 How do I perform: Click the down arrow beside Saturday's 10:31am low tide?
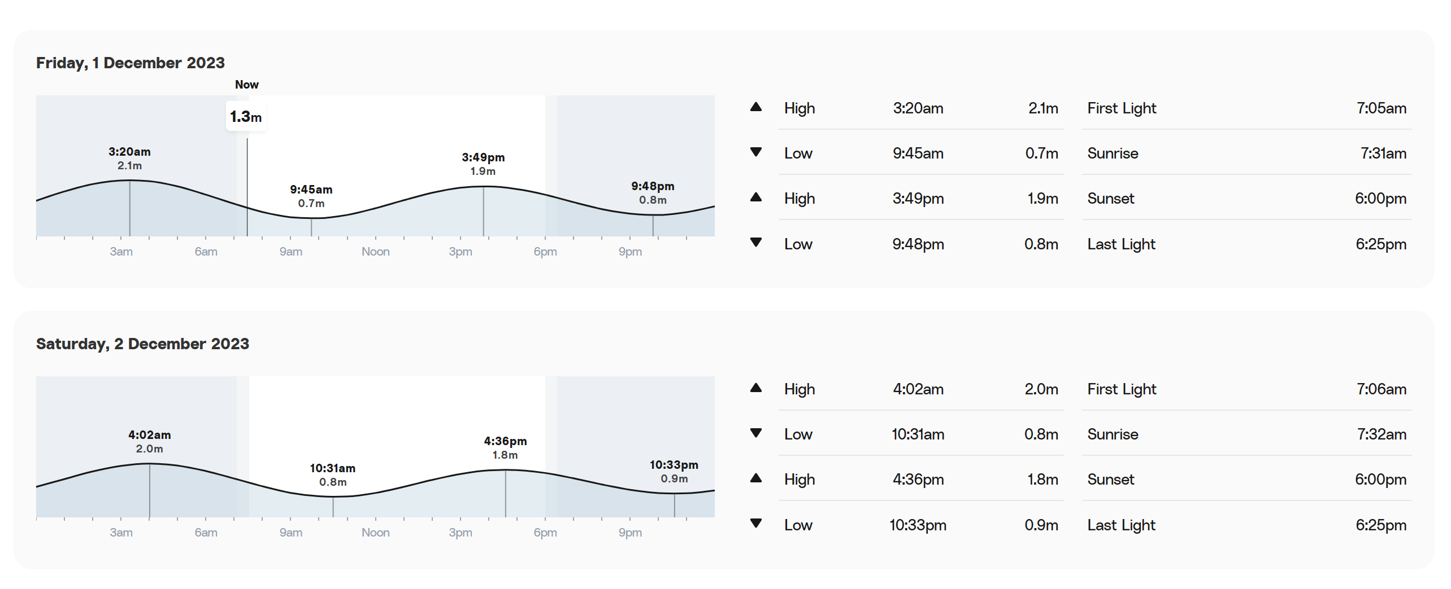[756, 433]
